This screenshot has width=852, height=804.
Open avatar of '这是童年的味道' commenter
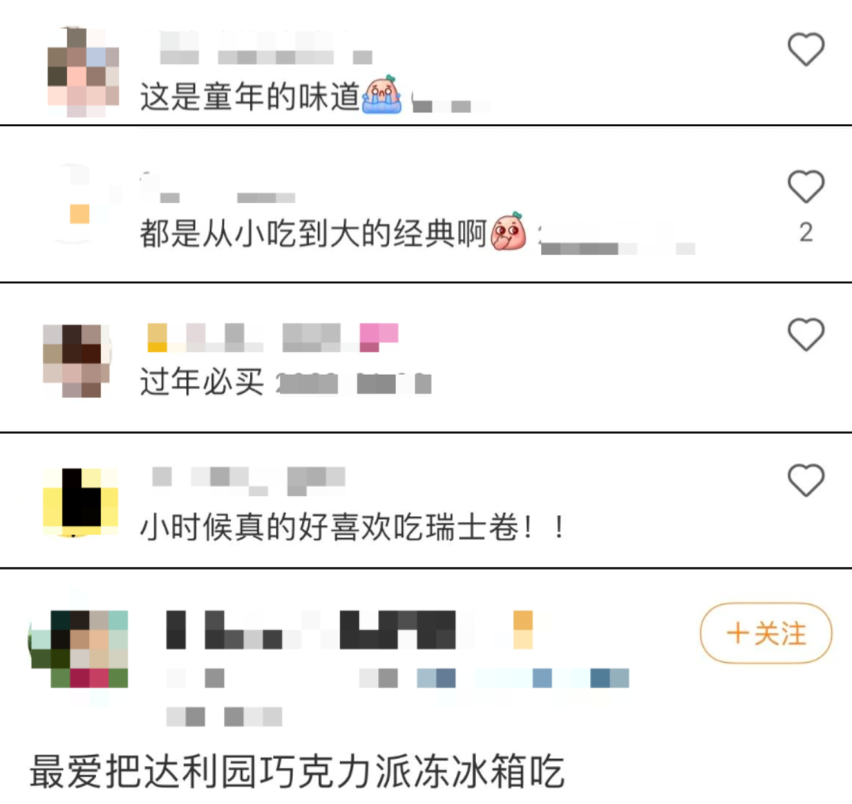[x=83, y=72]
